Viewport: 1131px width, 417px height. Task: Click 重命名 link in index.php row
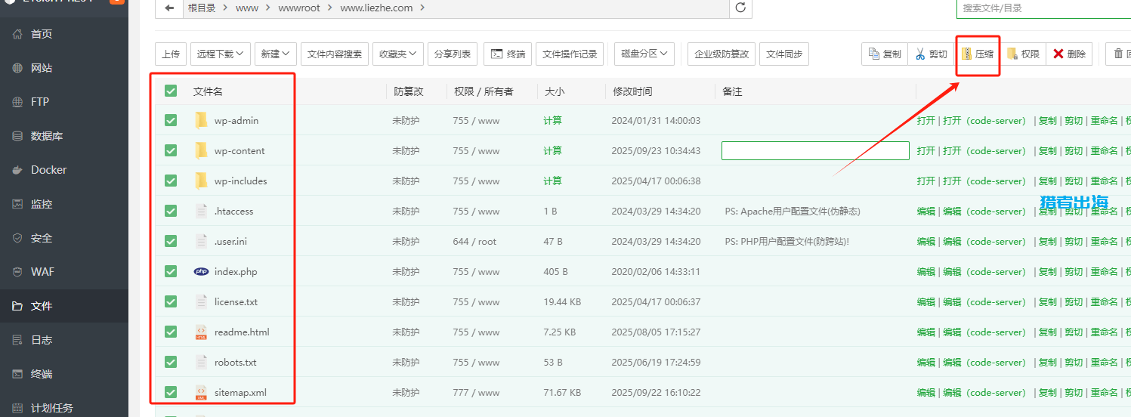[1104, 271]
